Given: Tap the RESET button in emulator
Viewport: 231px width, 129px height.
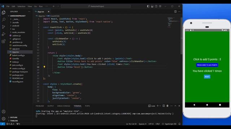Looking at the screenshot, I should (x=207, y=77).
